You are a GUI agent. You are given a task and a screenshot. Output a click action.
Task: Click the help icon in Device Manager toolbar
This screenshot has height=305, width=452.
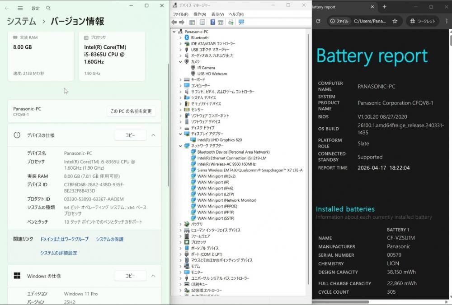212,22
